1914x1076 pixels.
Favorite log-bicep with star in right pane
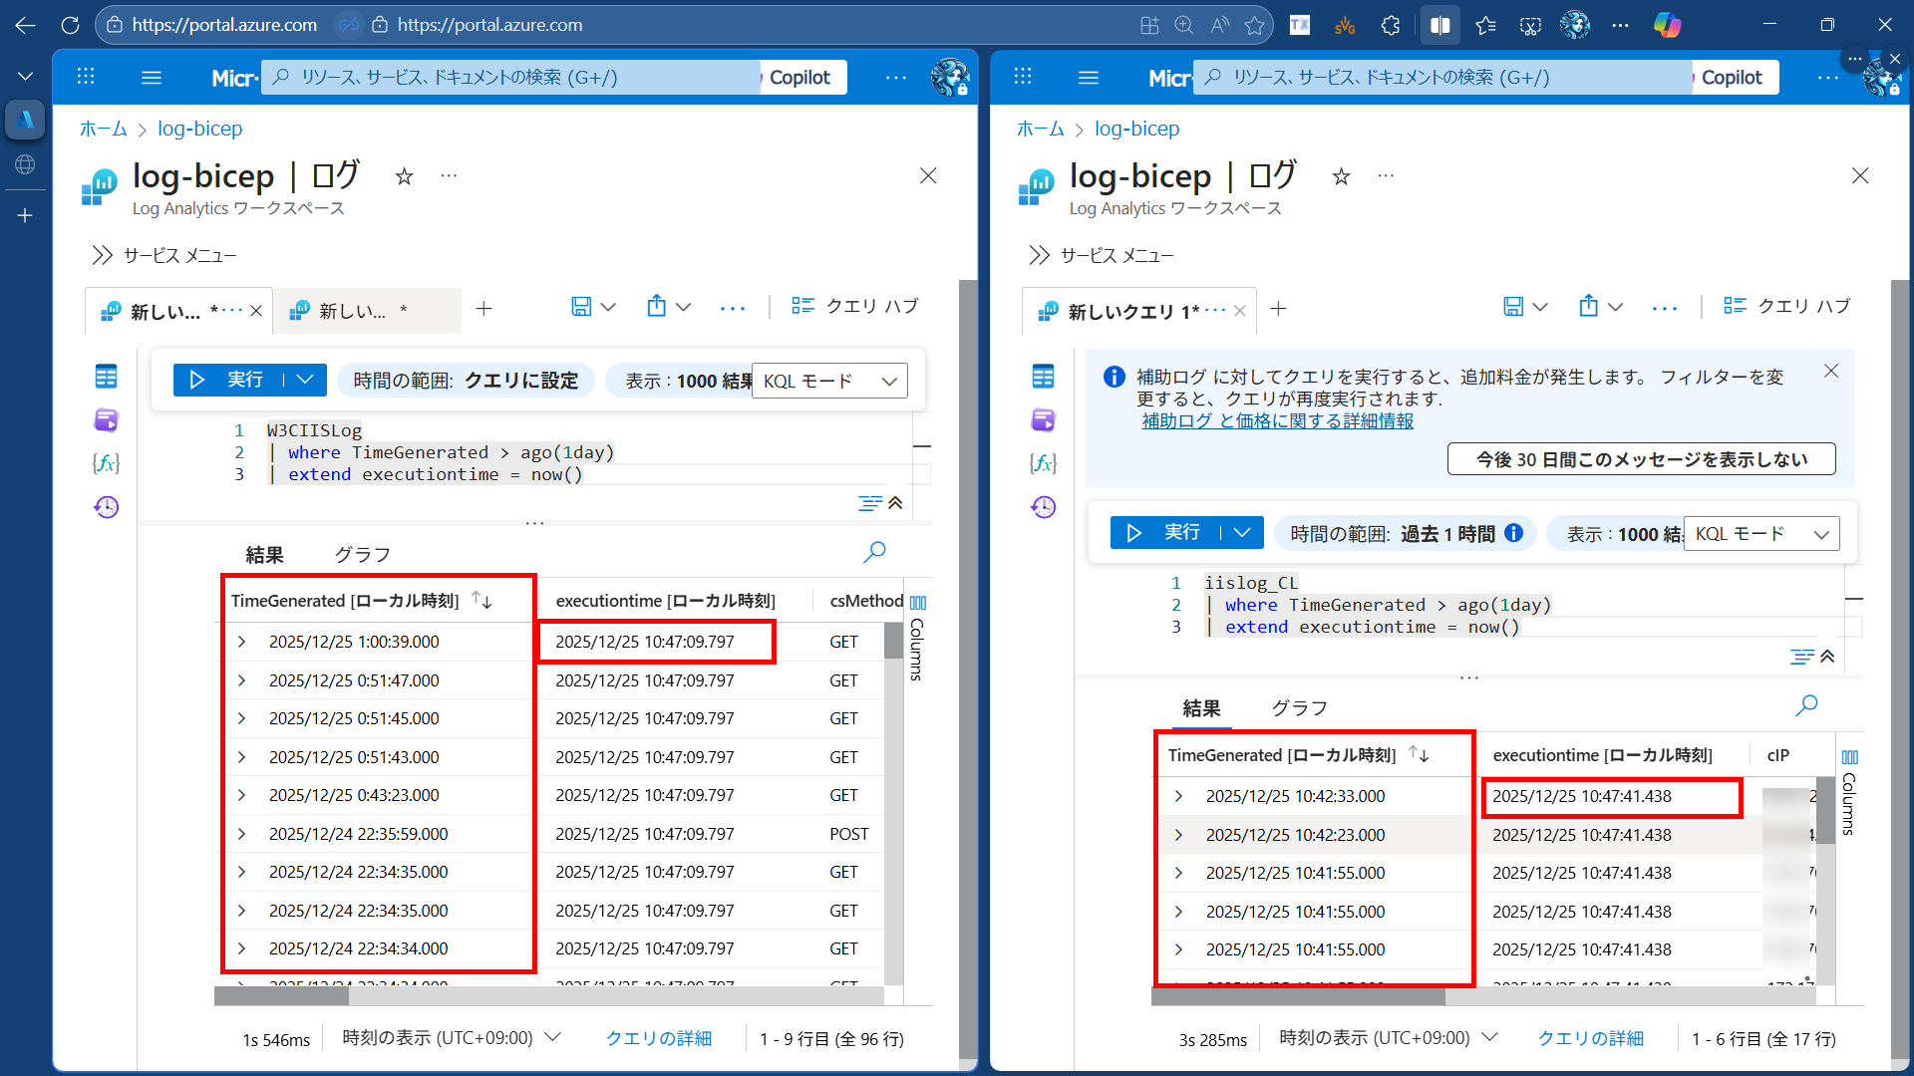click(1341, 177)
